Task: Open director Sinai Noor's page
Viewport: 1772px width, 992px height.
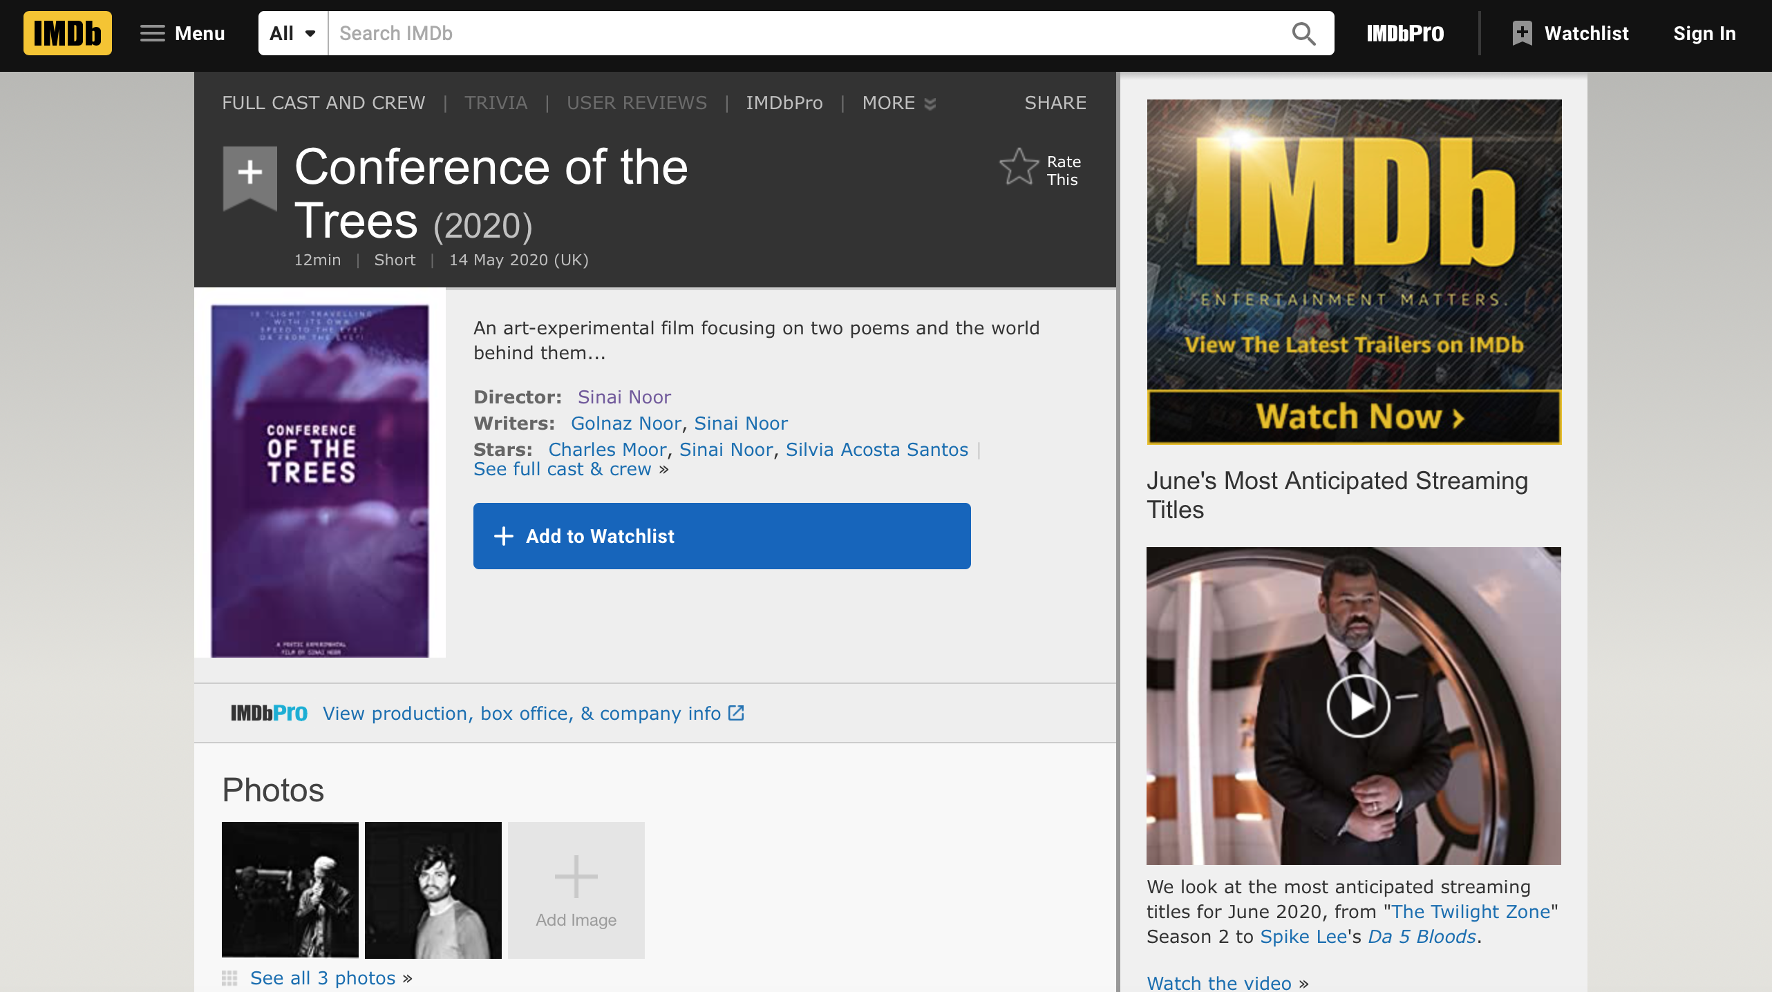Action: (623, 397)
